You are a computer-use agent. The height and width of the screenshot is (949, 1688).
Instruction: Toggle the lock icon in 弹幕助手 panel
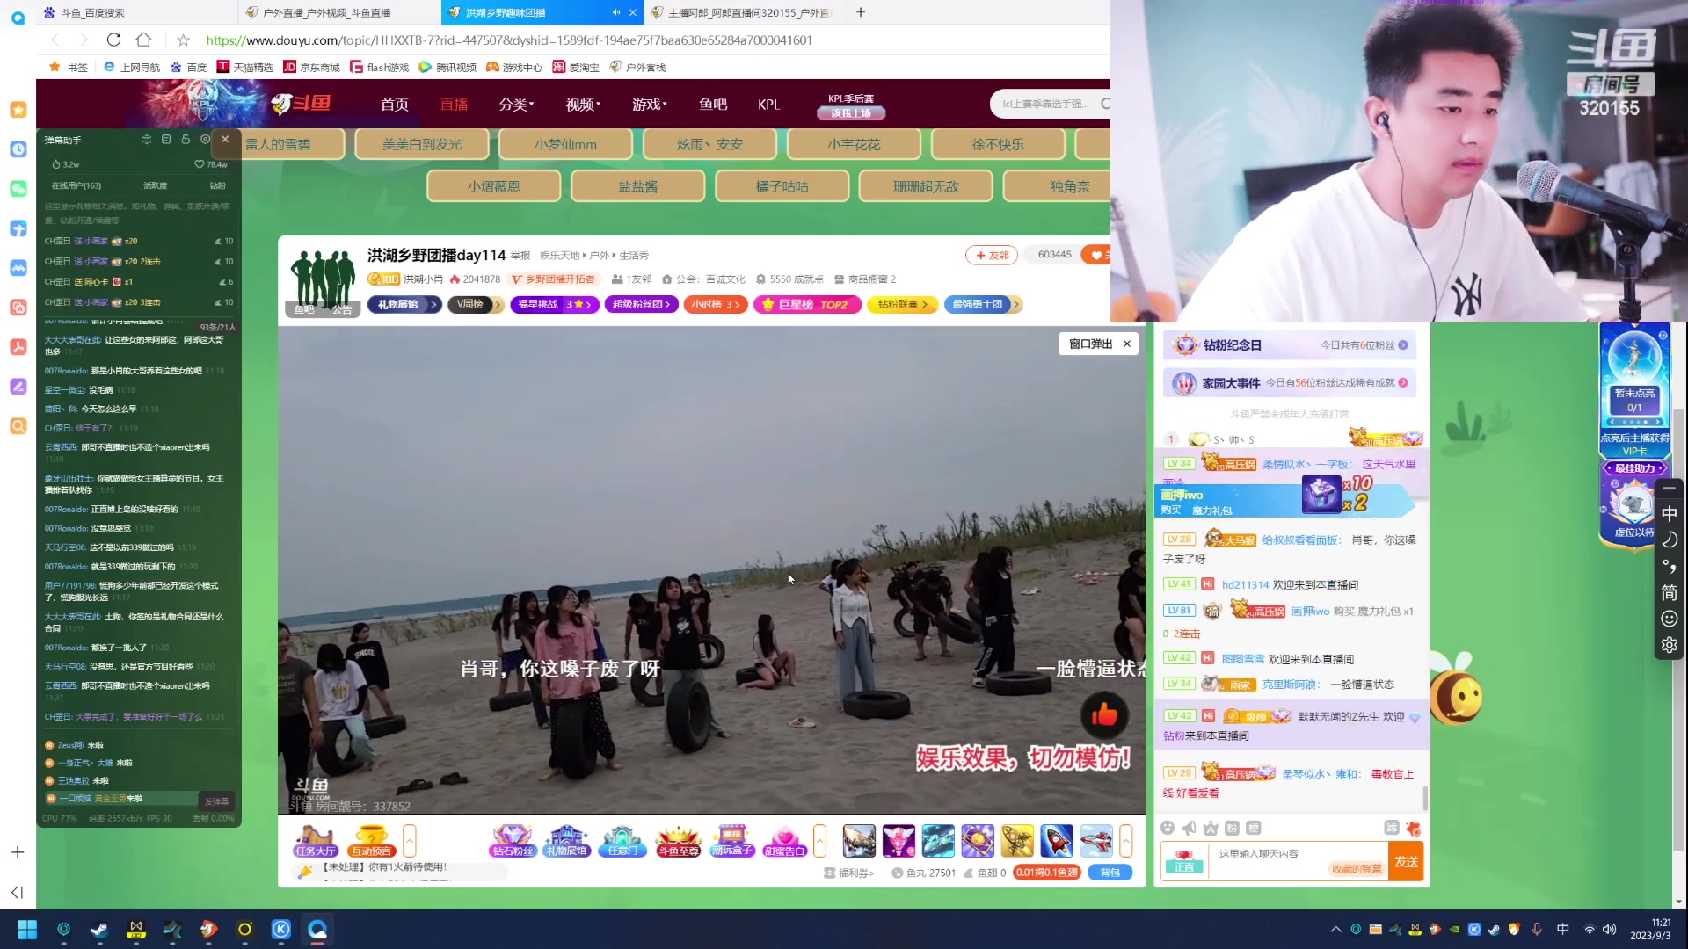pyautogui.click(x=186, y=140)
